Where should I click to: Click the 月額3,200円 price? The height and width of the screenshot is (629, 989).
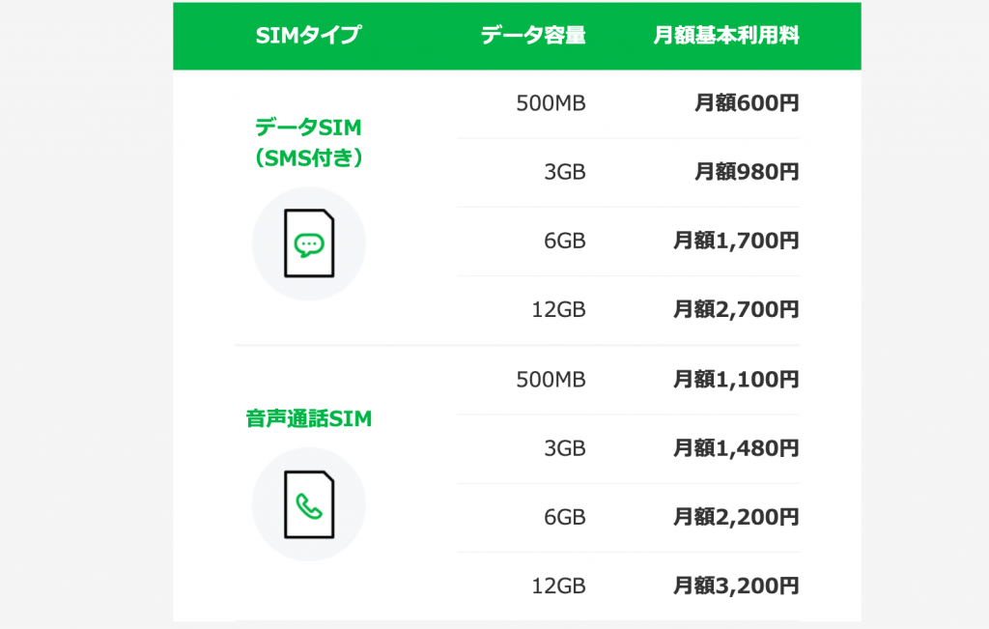736,586
